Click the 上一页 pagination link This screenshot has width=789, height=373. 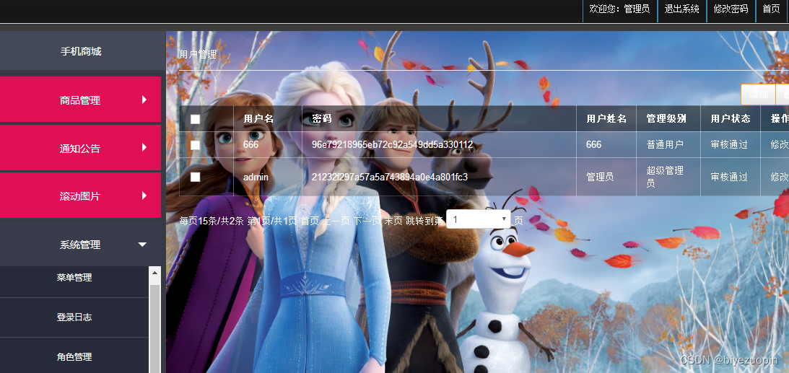click(x=336, y=221)
